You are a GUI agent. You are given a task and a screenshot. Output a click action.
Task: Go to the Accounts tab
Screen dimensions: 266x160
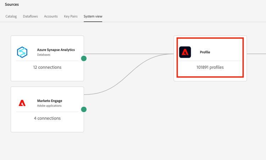point(51,16)
